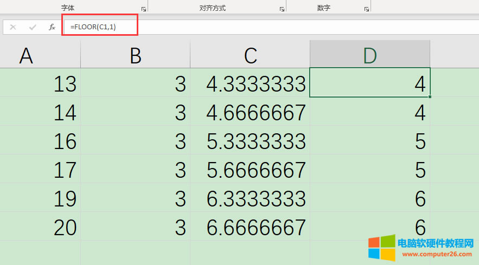Image resolution: width=479 pixels, height=265 pixels.
Task: Open the 字体 font dialog launcher
Action: 144,9
